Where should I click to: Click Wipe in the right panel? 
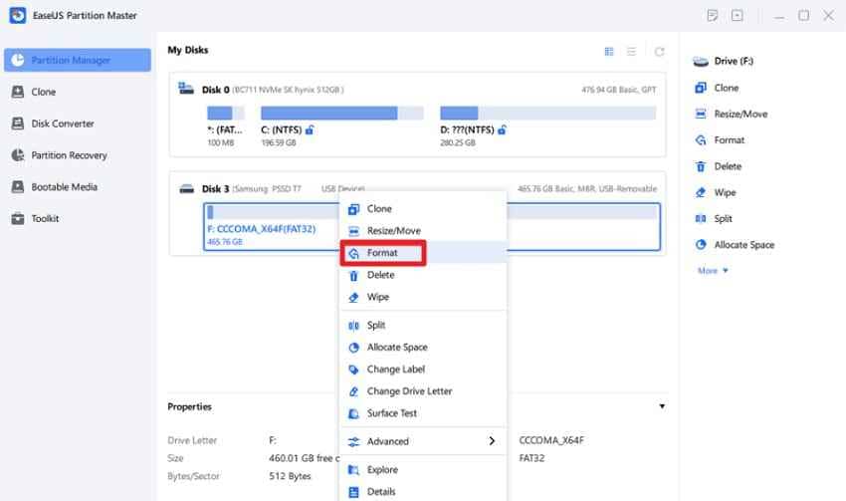point(716,193)
